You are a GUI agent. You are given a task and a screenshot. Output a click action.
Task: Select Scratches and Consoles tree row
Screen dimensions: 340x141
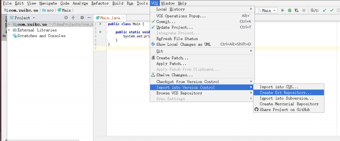(x=50, y=36)
